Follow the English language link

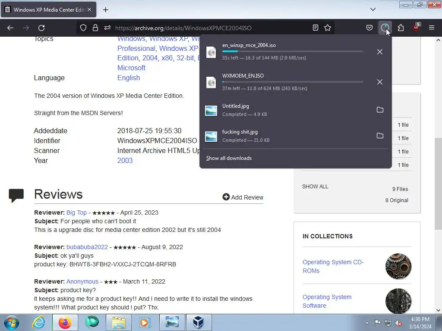[x=129, y=78]
